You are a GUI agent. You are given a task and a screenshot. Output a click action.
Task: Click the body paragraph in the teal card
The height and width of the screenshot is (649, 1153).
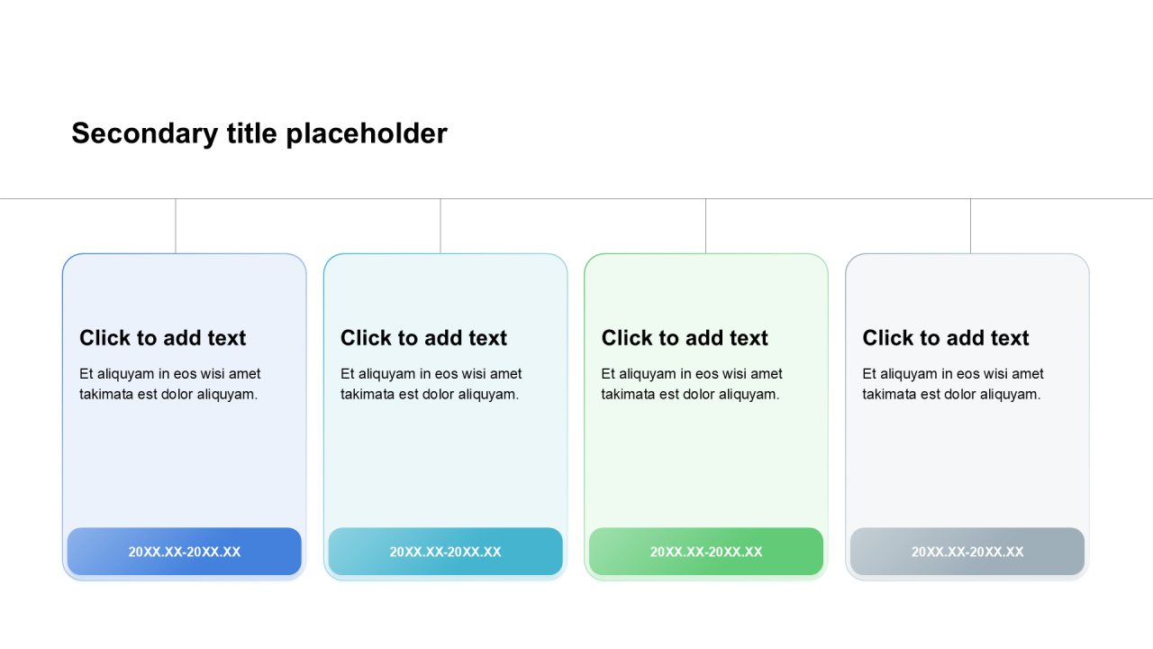pos(431,384)
